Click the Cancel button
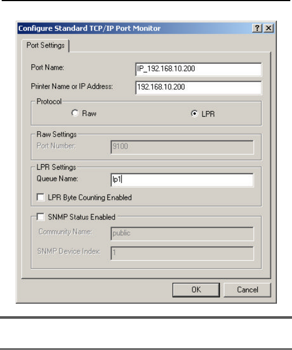This screenshot has height=350, width=292. coord(247,290)
